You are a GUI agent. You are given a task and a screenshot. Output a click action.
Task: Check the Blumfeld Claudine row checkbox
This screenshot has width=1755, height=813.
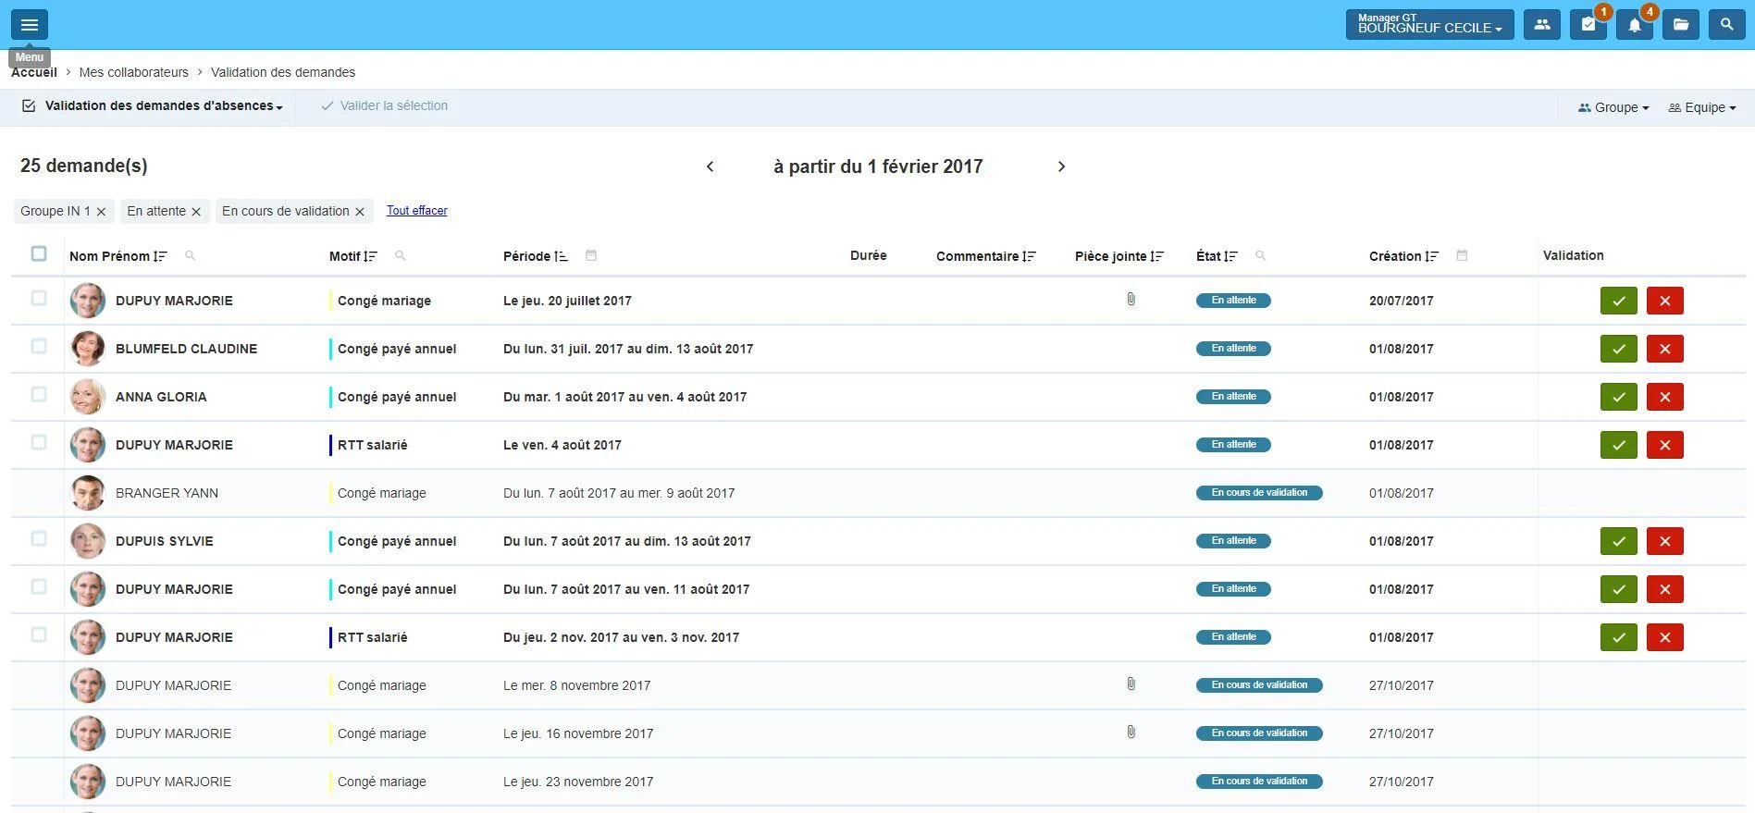coord(39,346)
